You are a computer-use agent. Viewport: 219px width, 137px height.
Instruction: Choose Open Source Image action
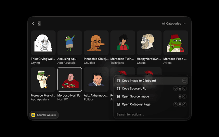tap(151, 97)
